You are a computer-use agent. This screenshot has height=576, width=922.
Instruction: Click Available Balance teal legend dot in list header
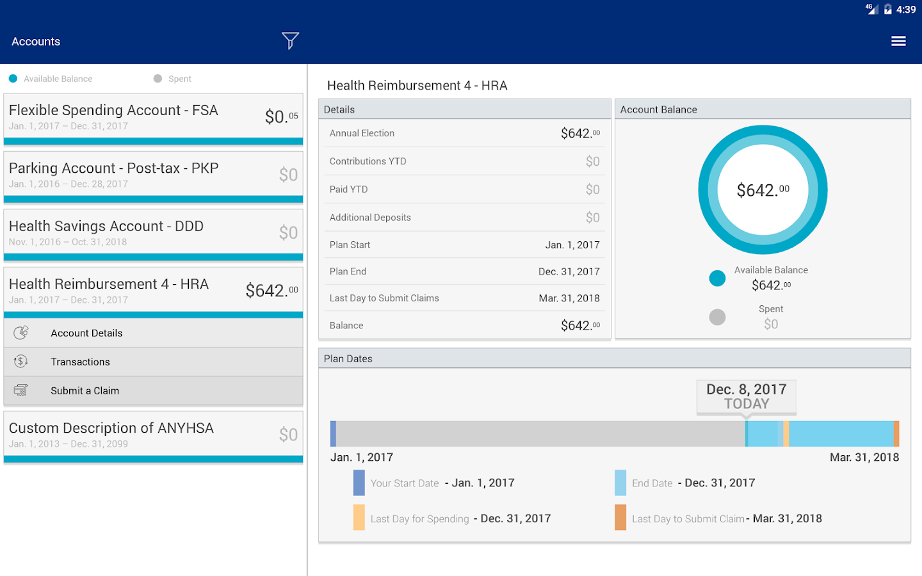point(13,79)
